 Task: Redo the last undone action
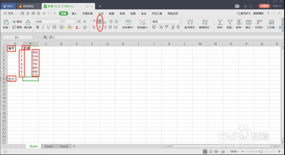coord(49,13)
